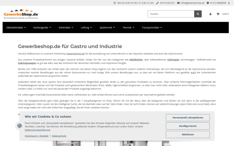The width and height of the screenshot is (234, 146).
Task: Expand the Spültechnik menu
Action: pyautogui.click(x=107, y=27)
